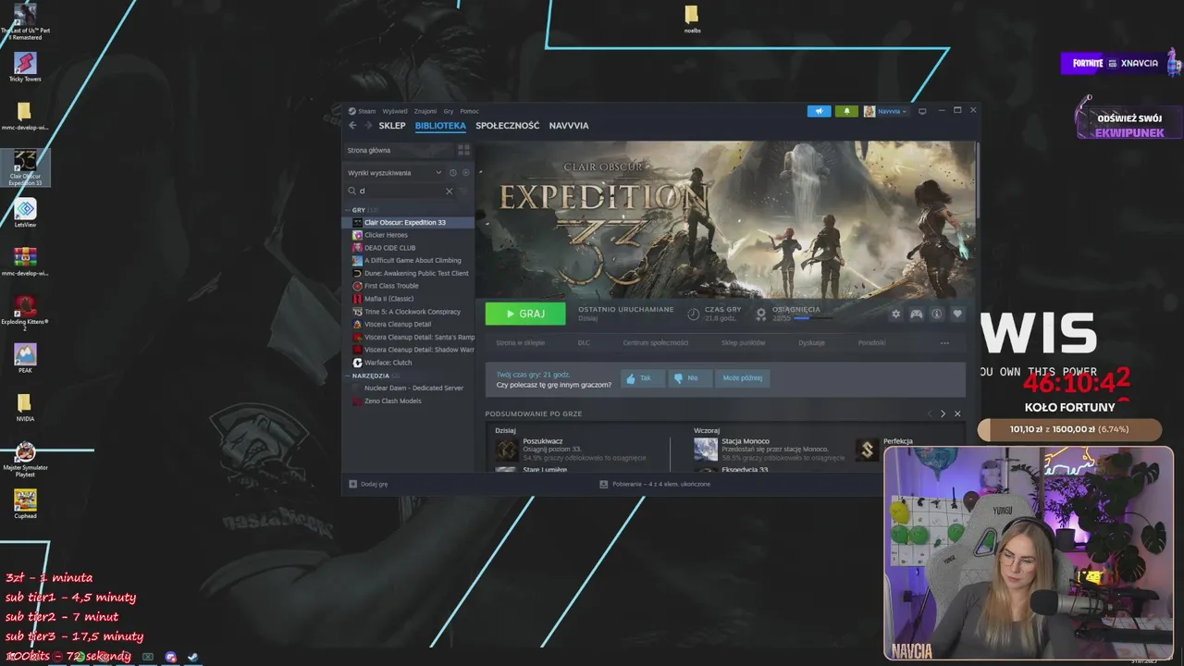1184x666 pixels.
Task: Select Mafia II (Classic)
Action: coord(408,299)
